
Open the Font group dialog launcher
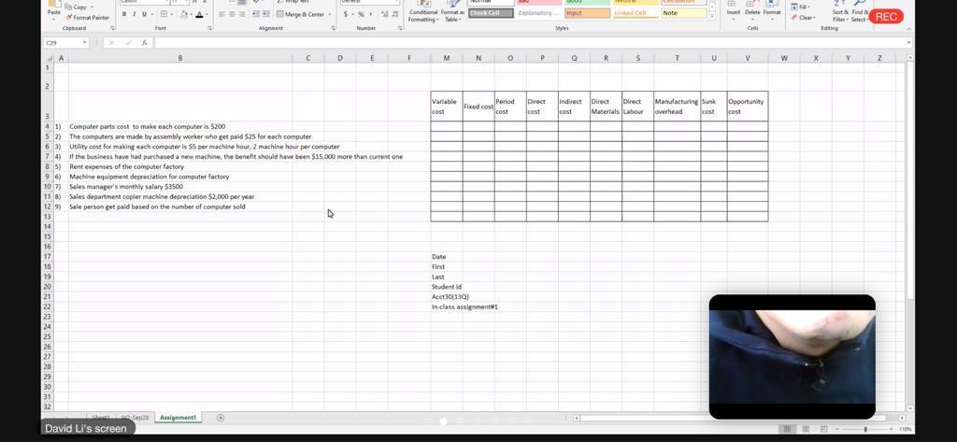coord(210,29)
